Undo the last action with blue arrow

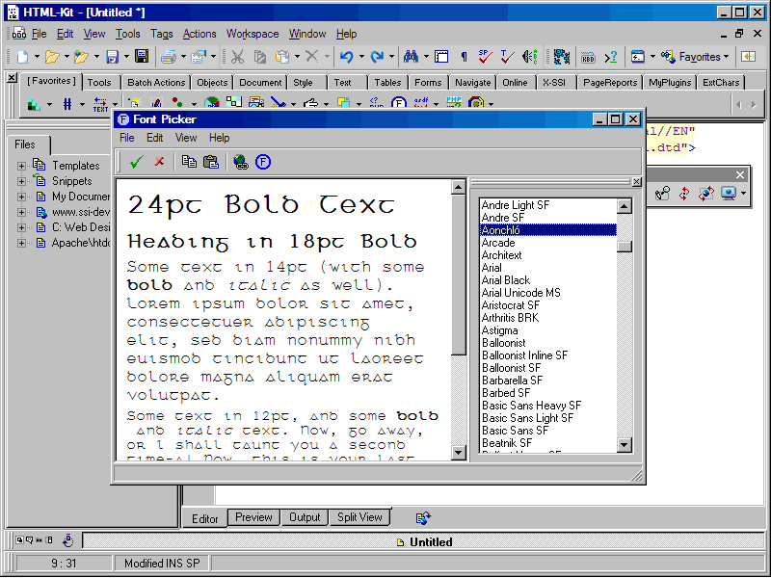[x=347, y=57]
